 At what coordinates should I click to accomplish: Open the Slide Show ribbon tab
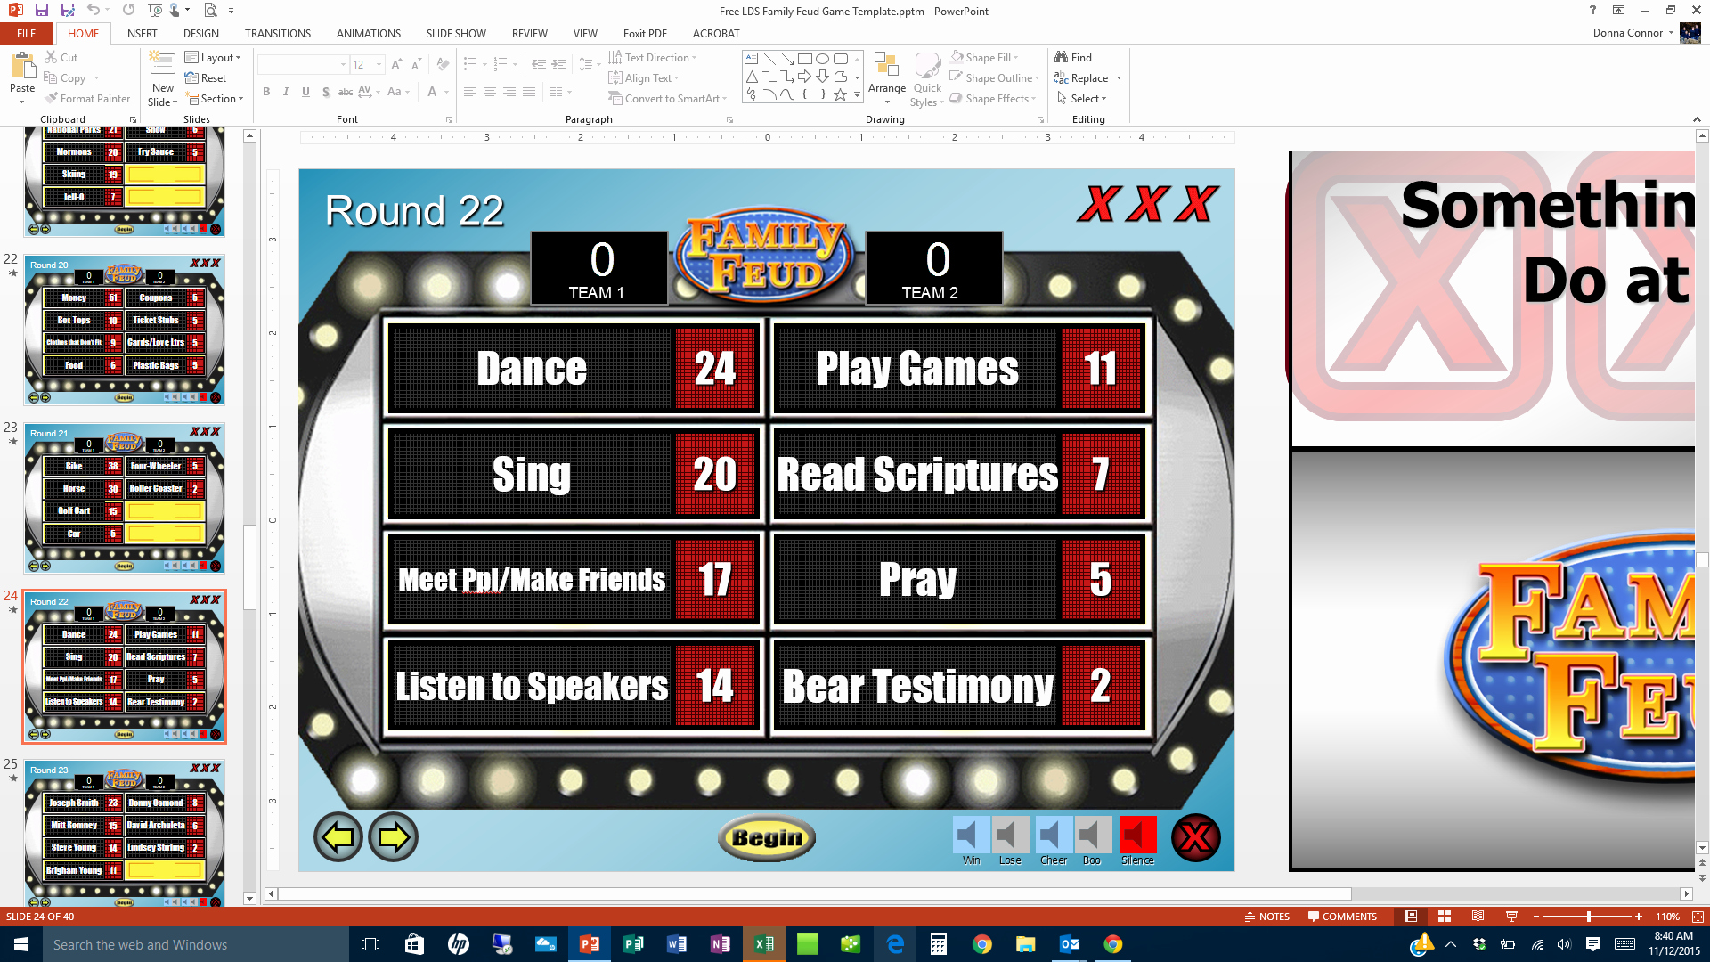pos(456,33)
